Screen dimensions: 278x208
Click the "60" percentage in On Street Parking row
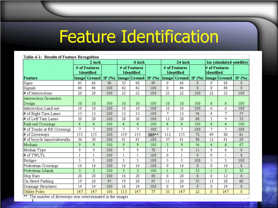coord(241,181)
